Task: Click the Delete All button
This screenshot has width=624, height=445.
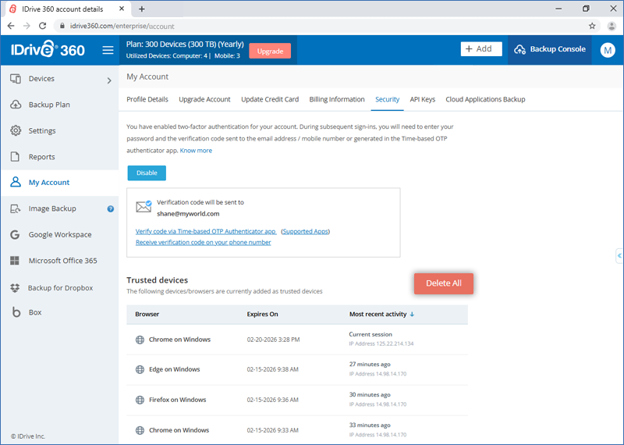Action: (443, 283)
